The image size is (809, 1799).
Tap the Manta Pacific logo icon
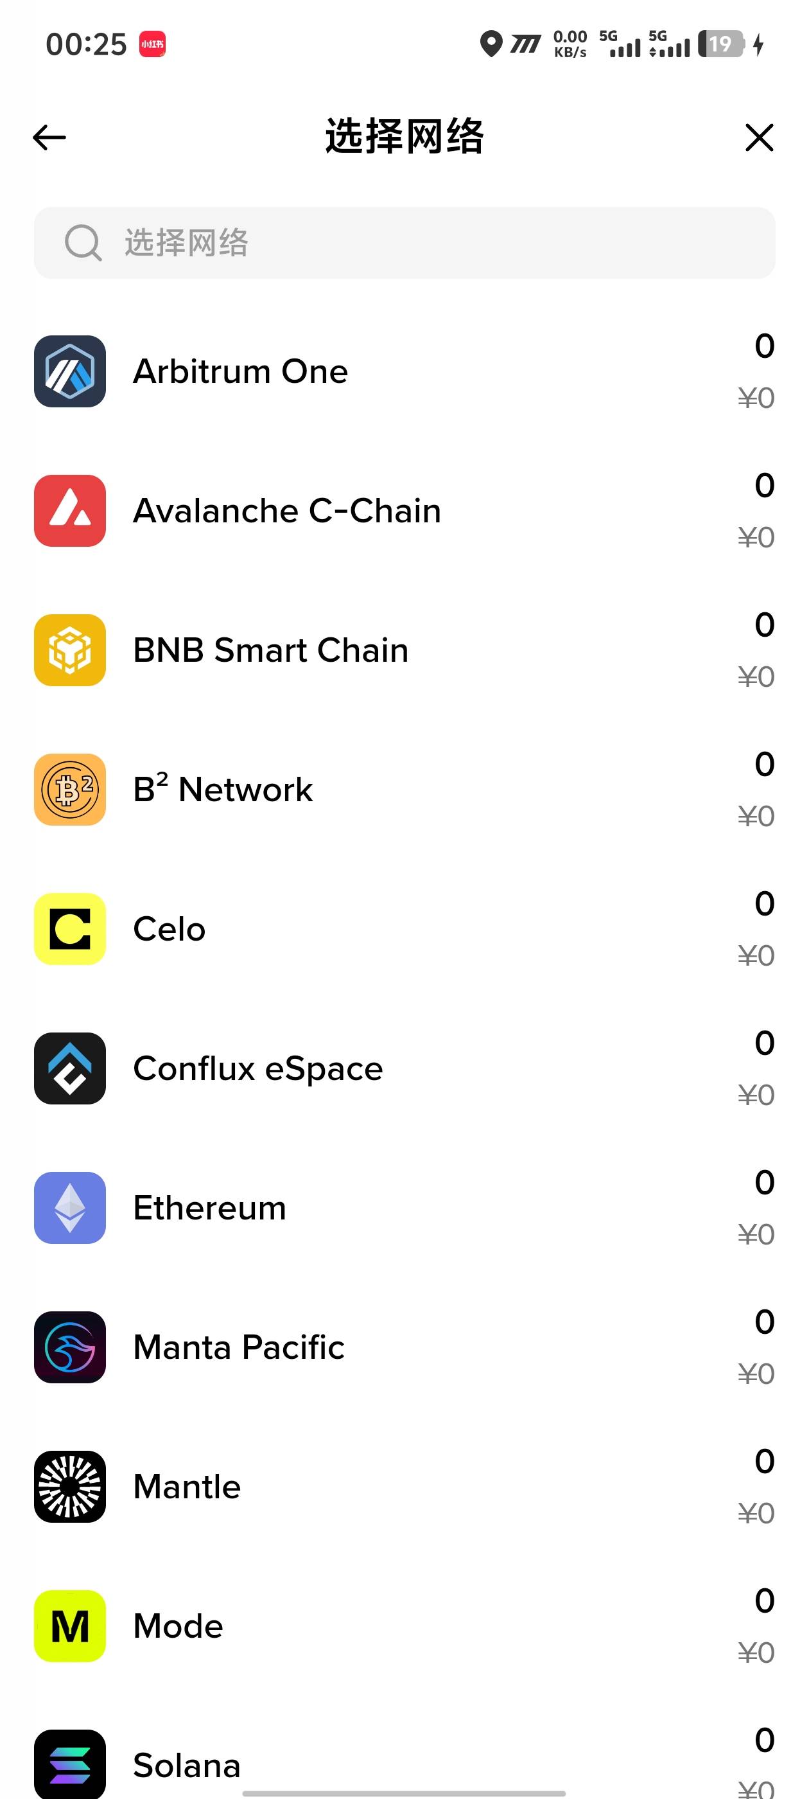point(70,1347)
